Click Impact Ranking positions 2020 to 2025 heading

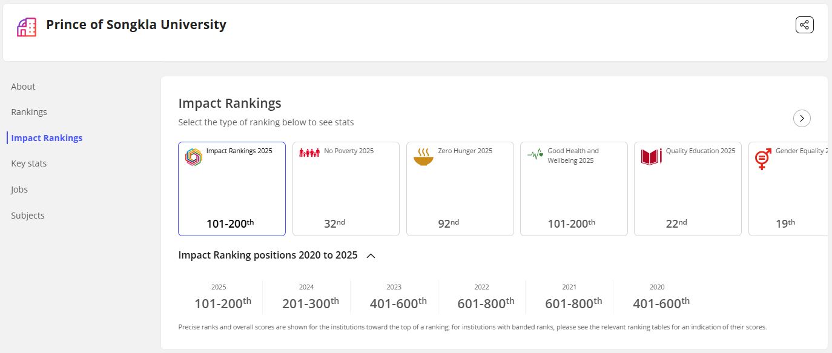tap(268, 255)
